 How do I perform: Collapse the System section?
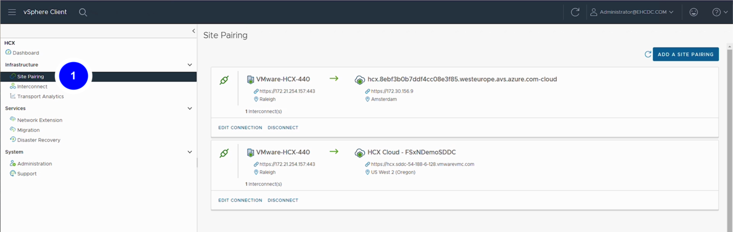point(190,152)
